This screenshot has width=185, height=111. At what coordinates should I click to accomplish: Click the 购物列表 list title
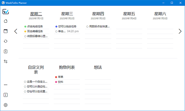67,67
